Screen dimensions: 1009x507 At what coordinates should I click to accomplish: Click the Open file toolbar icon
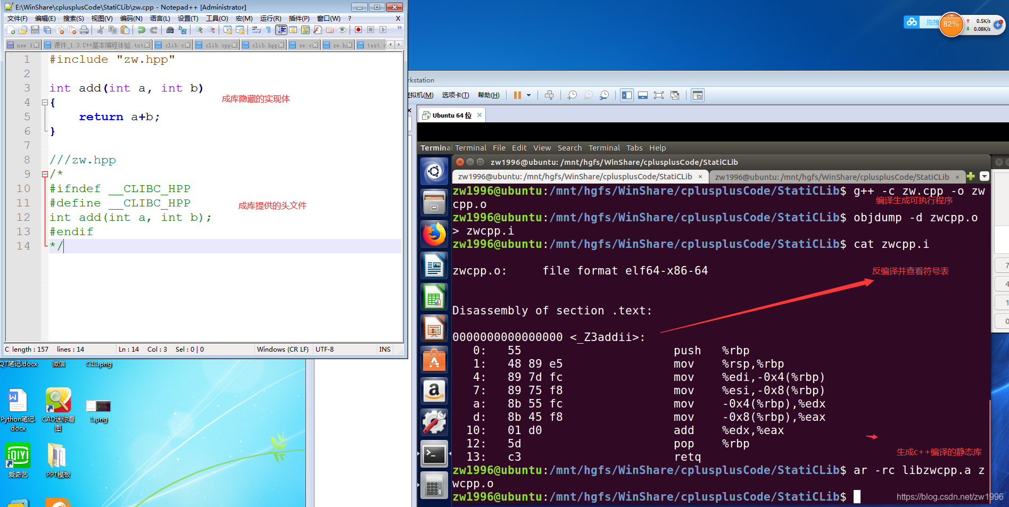pyautogui.click(x=22, y=30)
